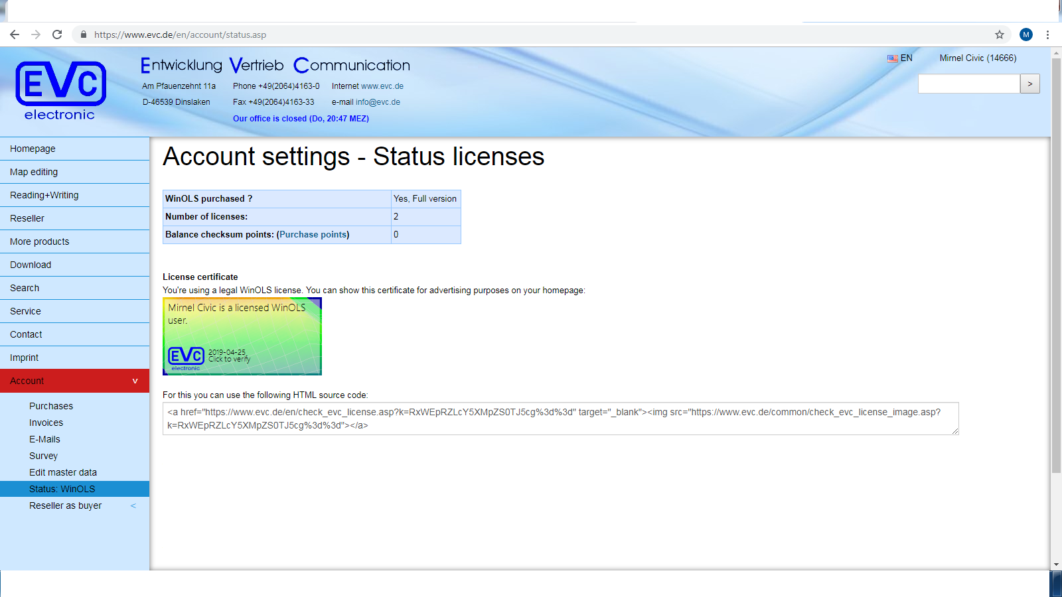The height and width of the screenshot is (597, 1062).
Task: Click the address bar URL
Action: (x=180, y=34)
